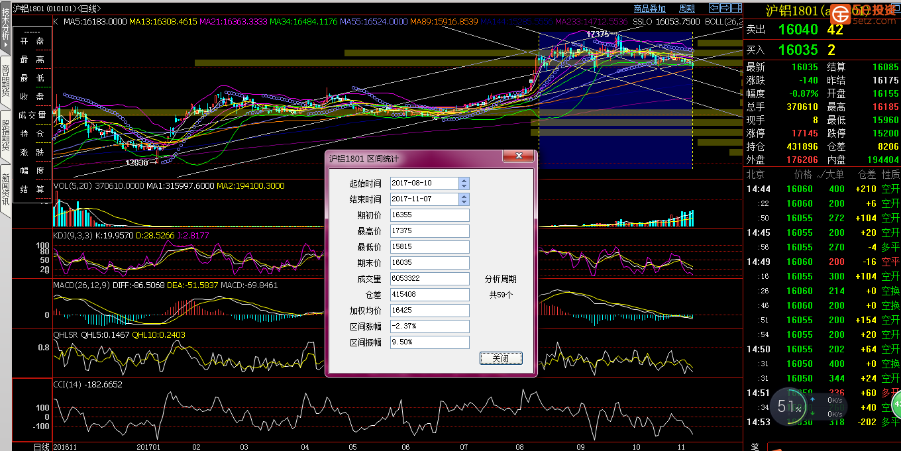Viewport: 901px width, 451px height.
Task: Click the 共59个 text in dialog
Action: coord(501,295)
